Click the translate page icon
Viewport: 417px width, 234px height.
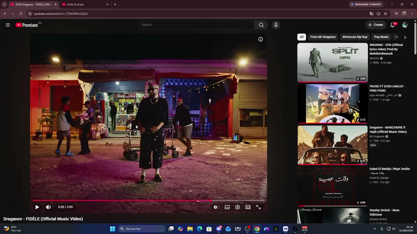371,14
